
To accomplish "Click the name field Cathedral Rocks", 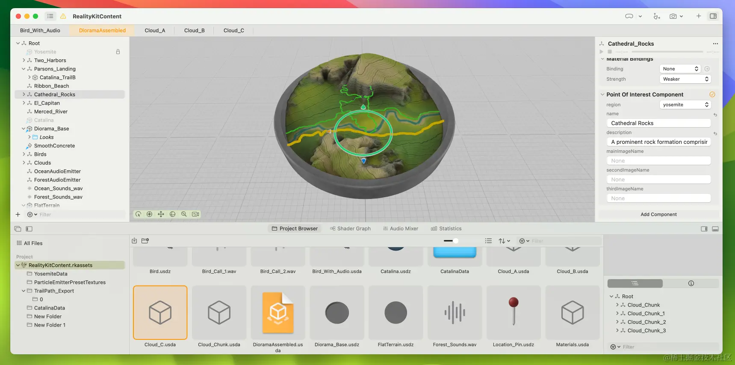I will pos(658,123).
